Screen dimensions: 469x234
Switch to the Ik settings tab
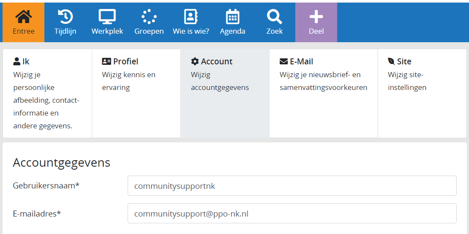(x=47, y=93)
